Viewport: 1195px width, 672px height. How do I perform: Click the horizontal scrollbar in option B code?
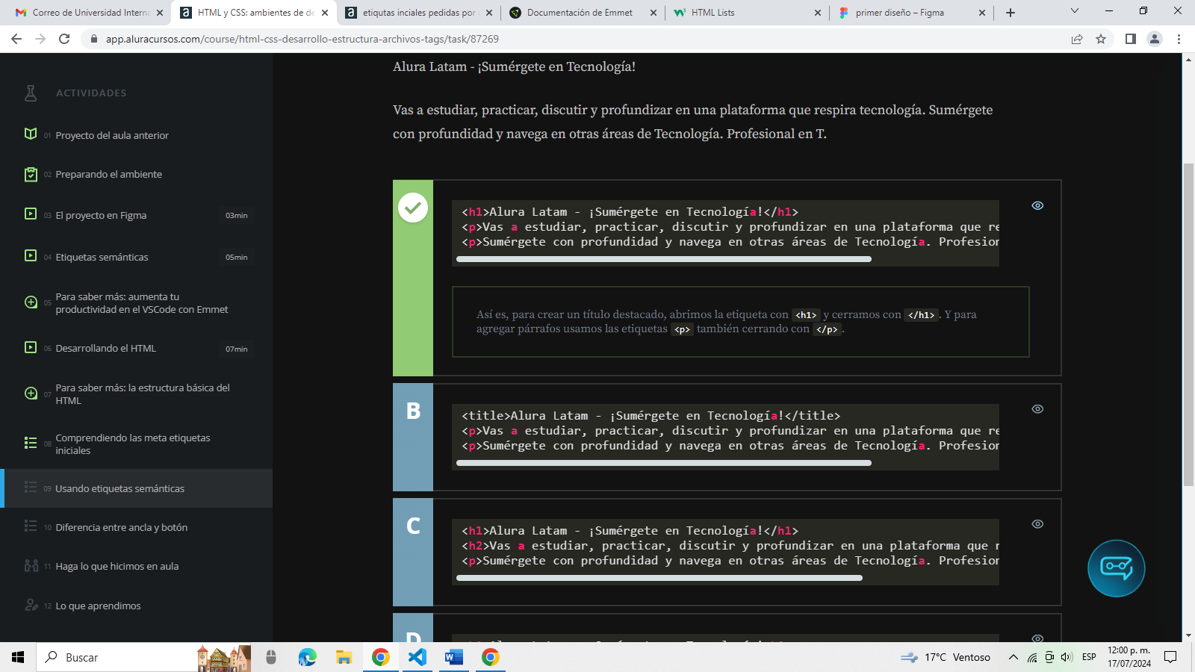click(664, 463)
